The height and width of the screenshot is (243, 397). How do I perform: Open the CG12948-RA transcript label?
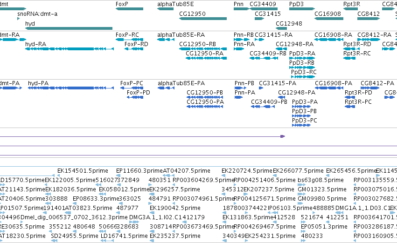[x=294, y=44]
